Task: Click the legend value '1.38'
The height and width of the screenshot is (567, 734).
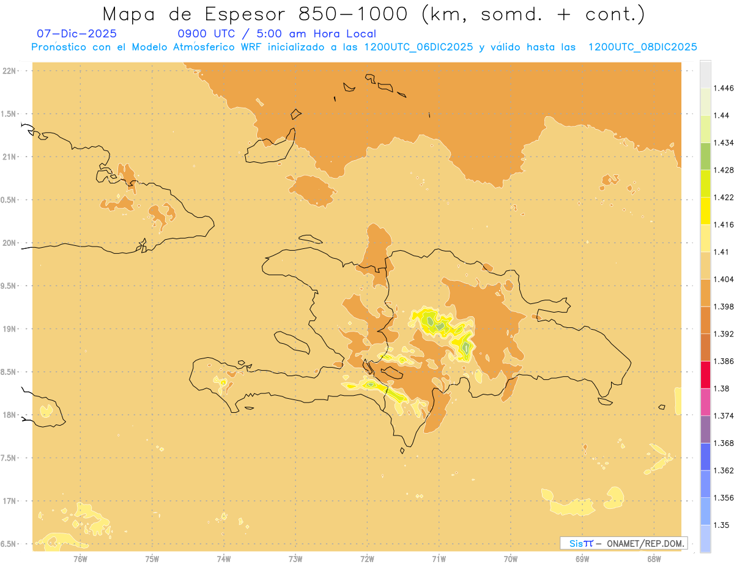Action: pos(722,388)
